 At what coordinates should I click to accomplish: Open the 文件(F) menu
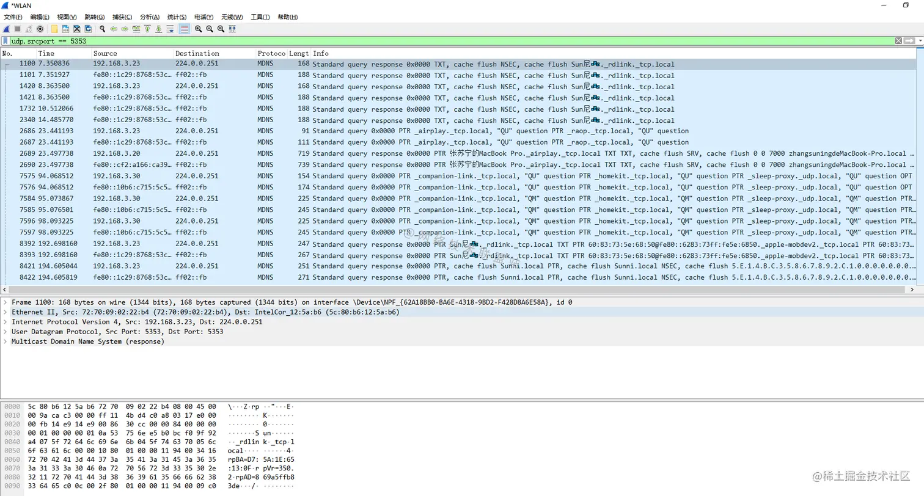[x=13, y=17]
